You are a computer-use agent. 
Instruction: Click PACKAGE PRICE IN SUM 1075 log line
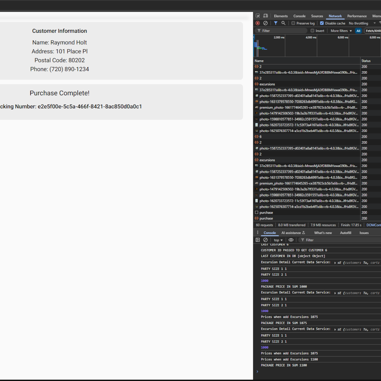coord(284,323)
